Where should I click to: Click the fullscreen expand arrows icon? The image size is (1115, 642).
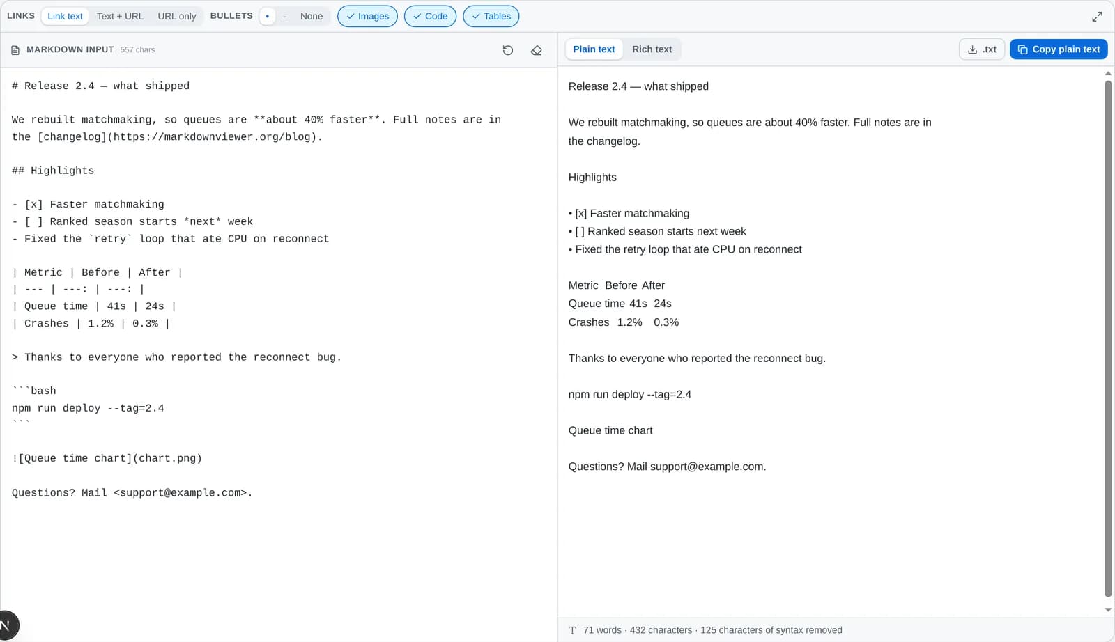click(1097, 16)
